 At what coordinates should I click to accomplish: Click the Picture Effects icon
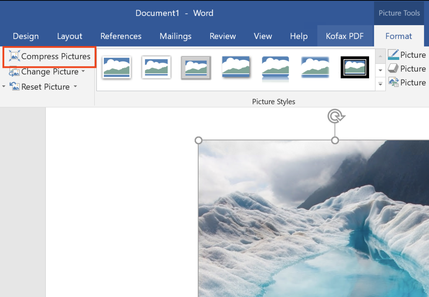[393, 69]
